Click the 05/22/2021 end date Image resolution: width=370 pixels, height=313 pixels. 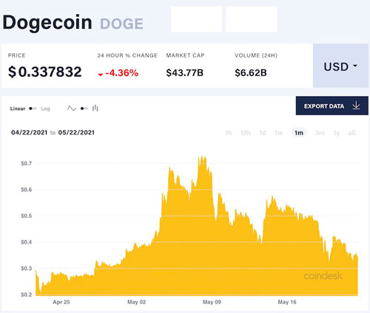pyautogui.click(x=76, y=133)
